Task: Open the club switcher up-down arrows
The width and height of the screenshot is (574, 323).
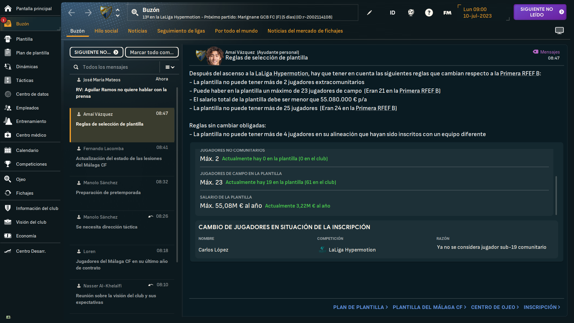Action: tap(118, 13)
